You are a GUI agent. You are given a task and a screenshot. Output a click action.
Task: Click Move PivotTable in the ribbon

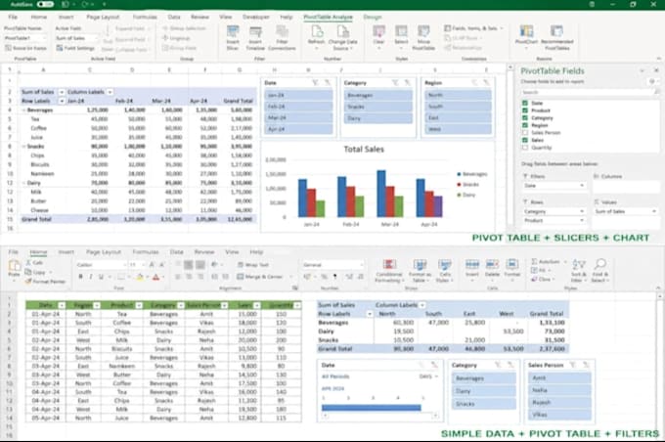pos(423,37)
